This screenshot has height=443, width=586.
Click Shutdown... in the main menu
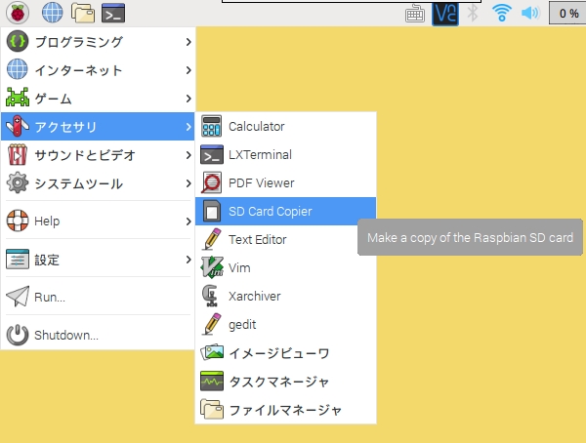pos(65,335)
